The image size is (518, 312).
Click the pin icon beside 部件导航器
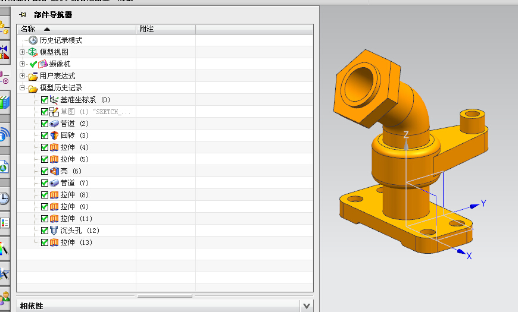pyautogui.click(x=23, y=14)
